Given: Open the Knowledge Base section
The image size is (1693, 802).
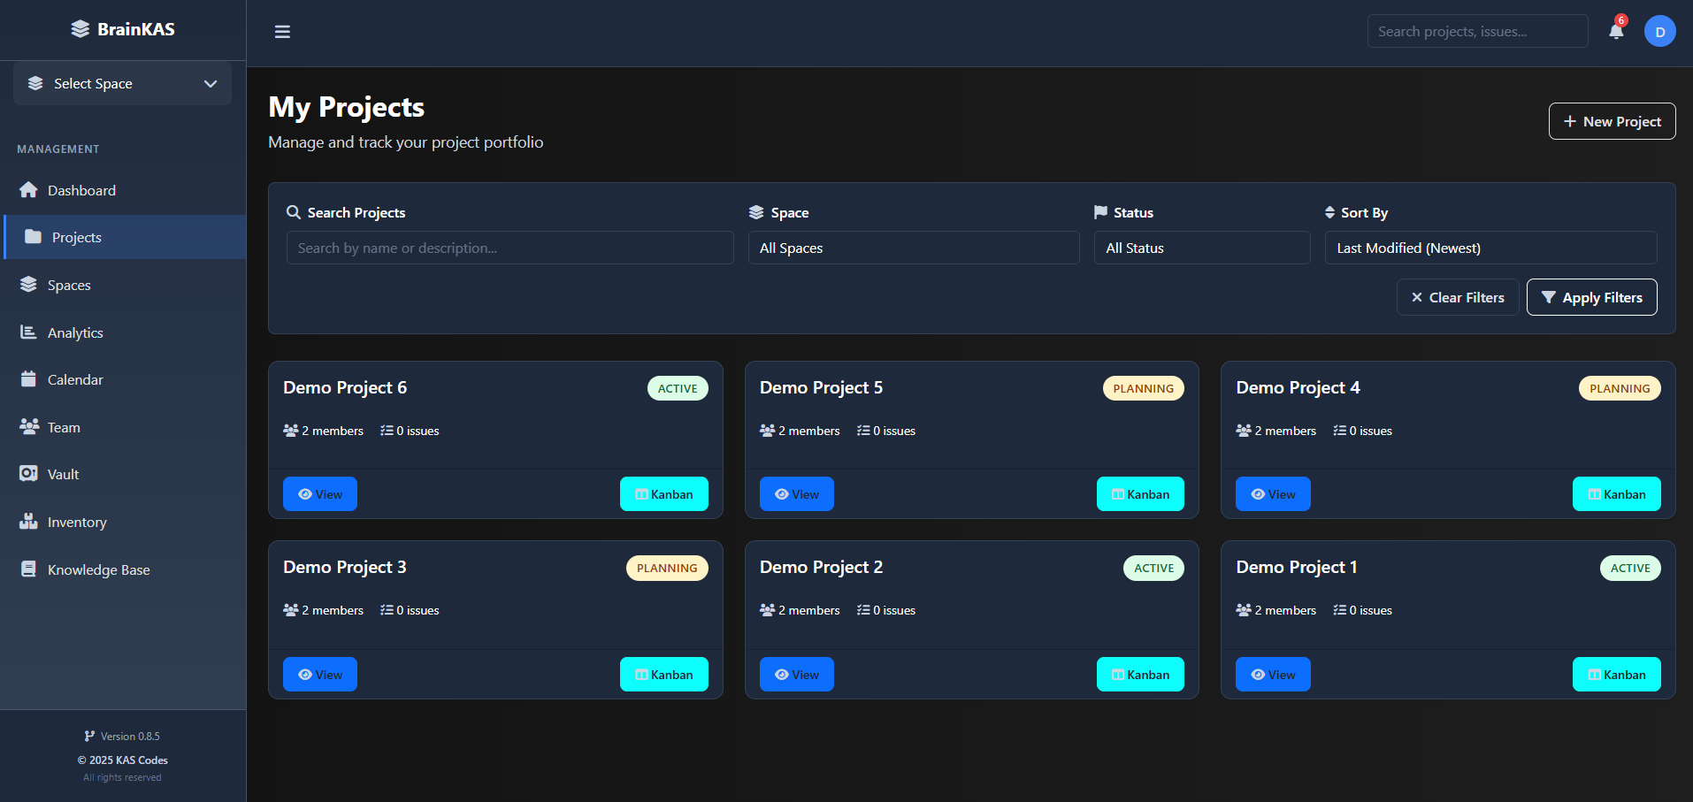Looking at the screenshot, I should 98,569.
